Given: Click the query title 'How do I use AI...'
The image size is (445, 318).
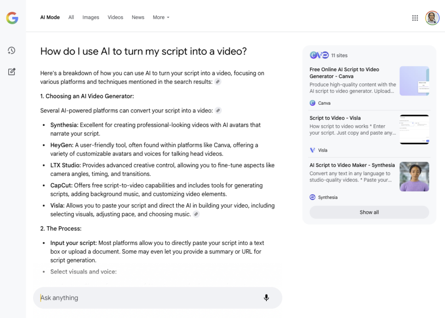Looking at the screenshot, I should 143,51.
